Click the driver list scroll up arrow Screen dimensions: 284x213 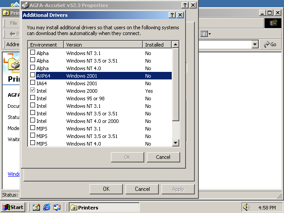click(x=175, y=44)
